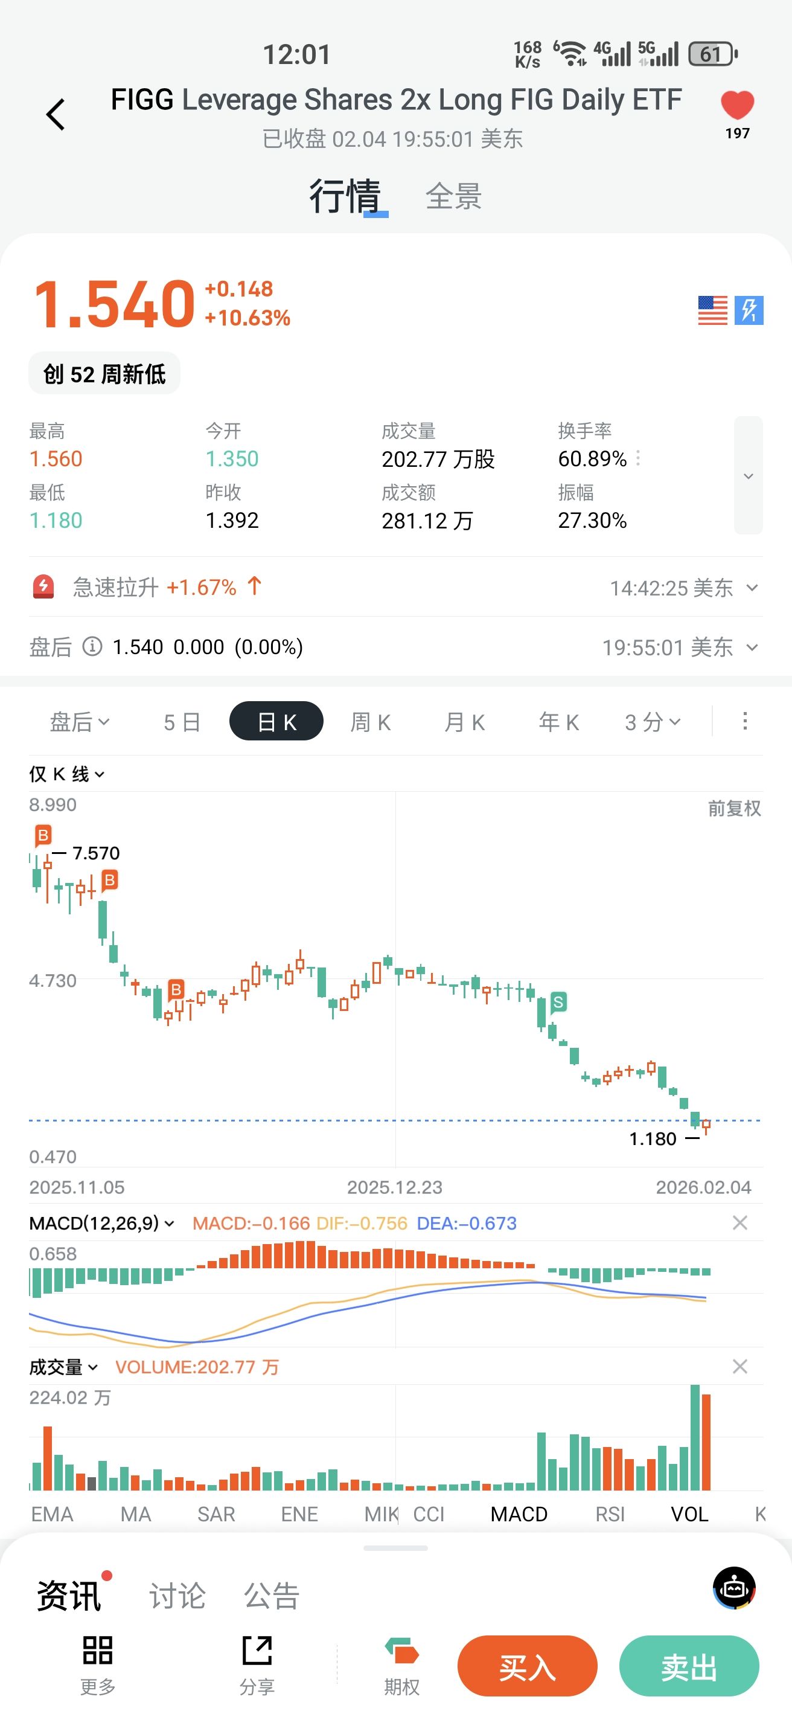
Task: Open the 更多 grid menu icon
Action: pos(97,1651)
